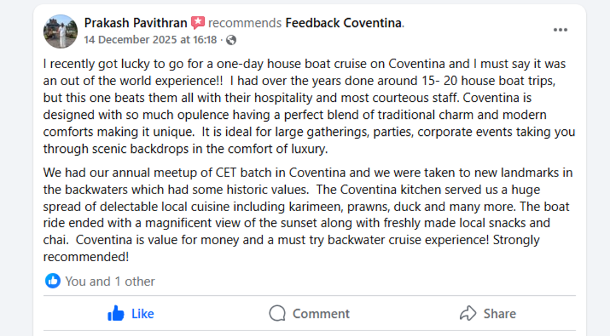Screen dimensions: 610x336
Task: Open Prakash Pavithran's profile picture
Action: (x=61, y=31)
